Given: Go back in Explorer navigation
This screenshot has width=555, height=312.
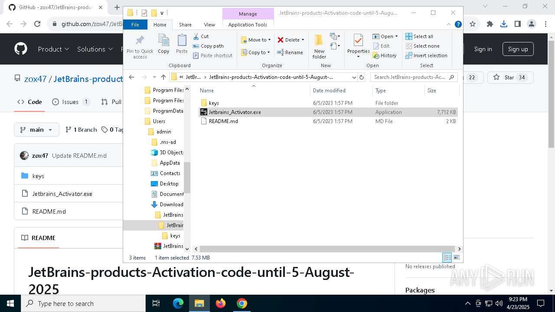Looking at the screenshot, I should point(132,77).
